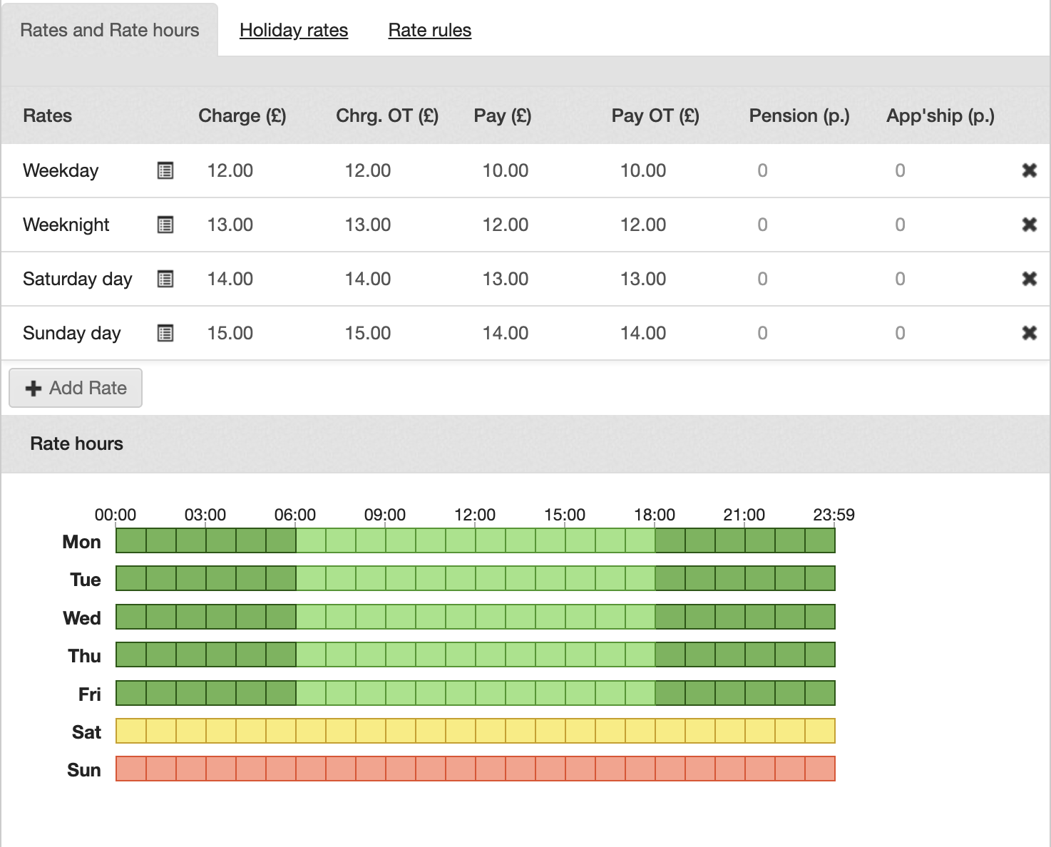Delete the Weeknight rate row

(x=1029, y=225)
